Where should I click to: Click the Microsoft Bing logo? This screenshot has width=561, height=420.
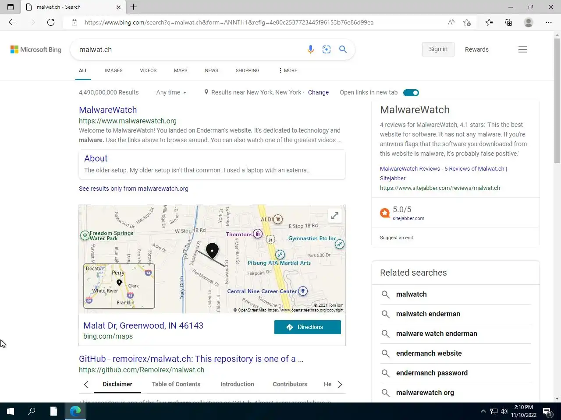click(x=36, y=49)
